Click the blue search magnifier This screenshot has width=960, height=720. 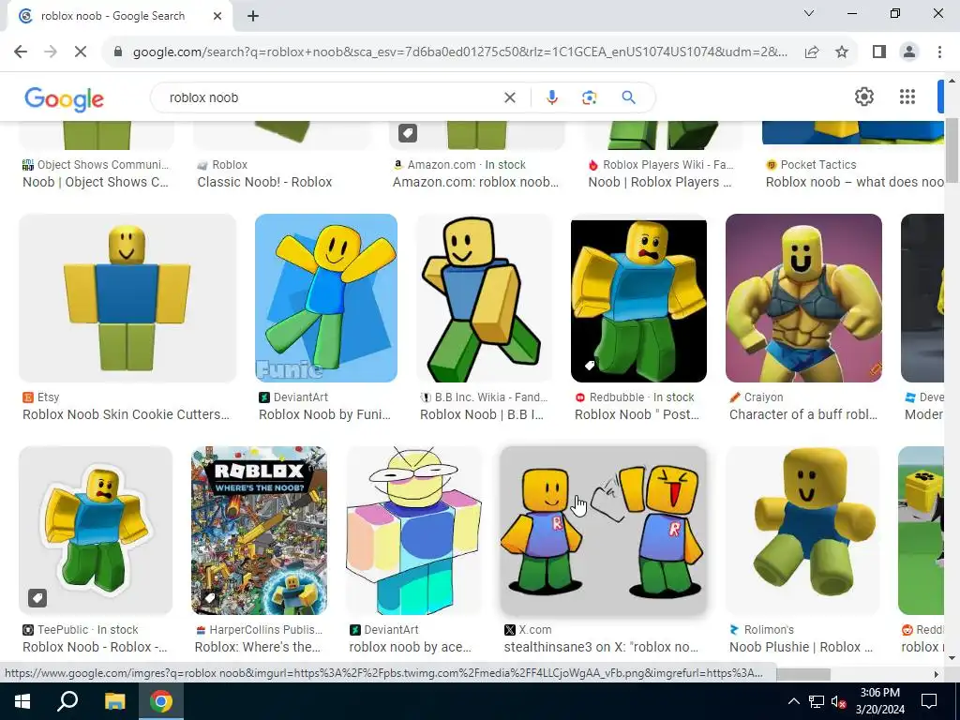[x=629, y=97]
